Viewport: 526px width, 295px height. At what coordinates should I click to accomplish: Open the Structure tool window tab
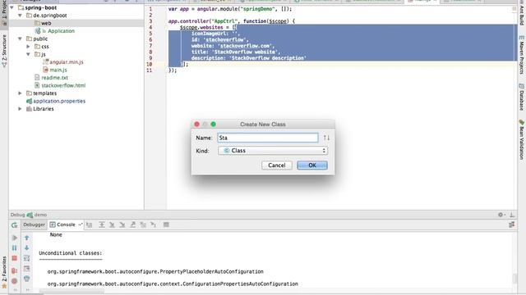[x=4, y=50]
